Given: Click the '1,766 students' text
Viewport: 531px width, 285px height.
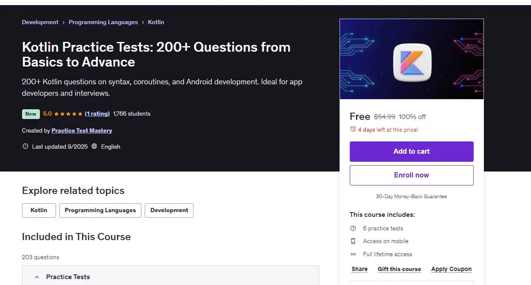Looking at the screenshot, I should [x=132, y=113].
